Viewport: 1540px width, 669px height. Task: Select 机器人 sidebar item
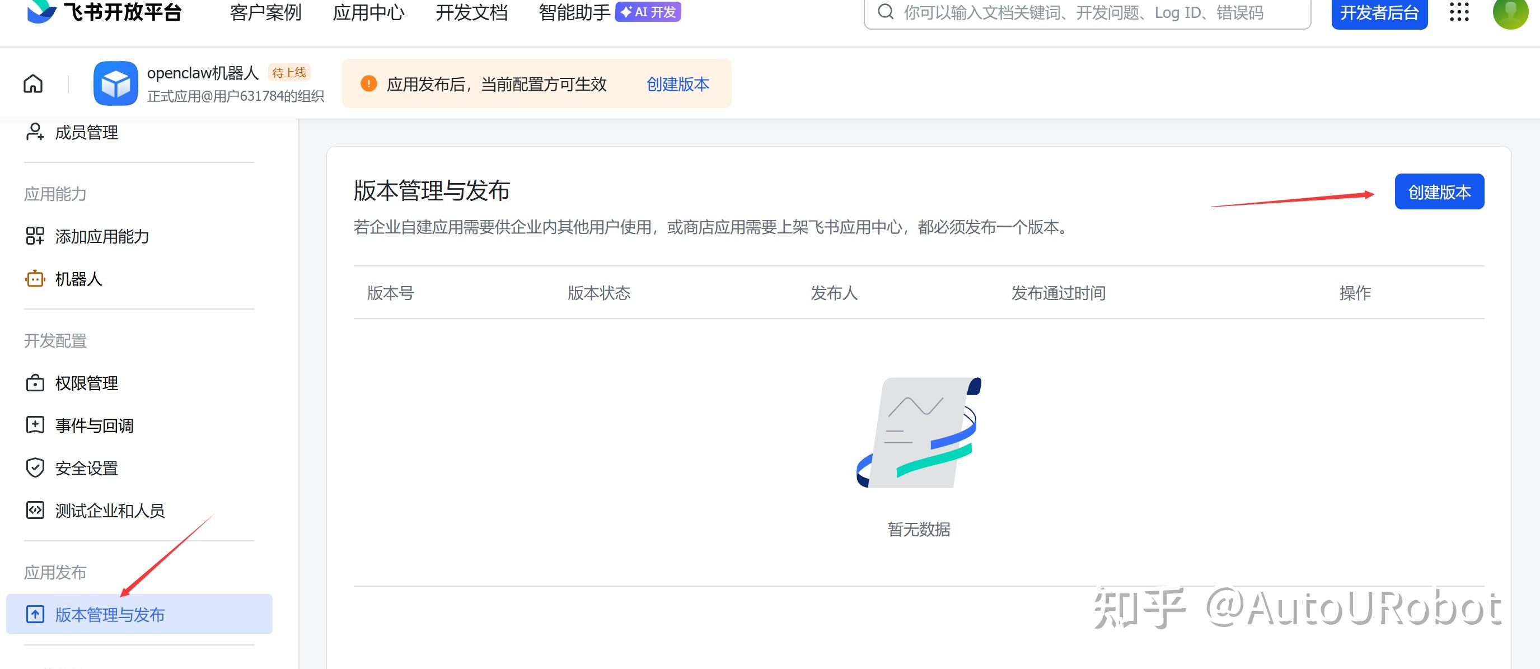[x=78, y=279]
